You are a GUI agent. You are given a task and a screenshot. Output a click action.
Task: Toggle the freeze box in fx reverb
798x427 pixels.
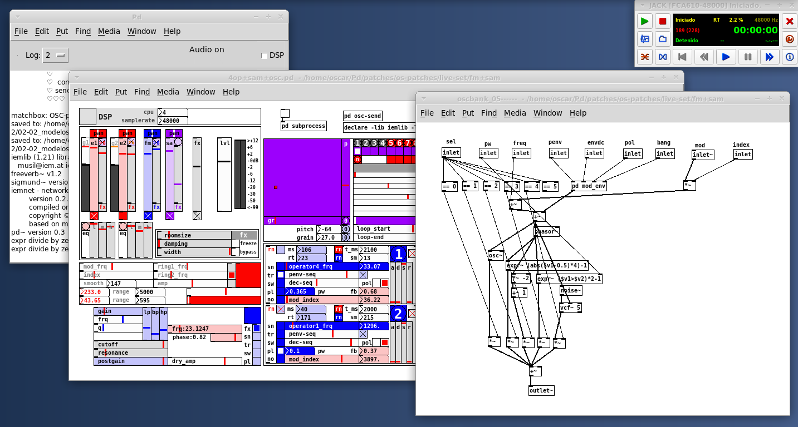click(235, 244)
